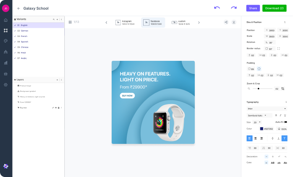Click the JD user avatar

tap(6, 8)
